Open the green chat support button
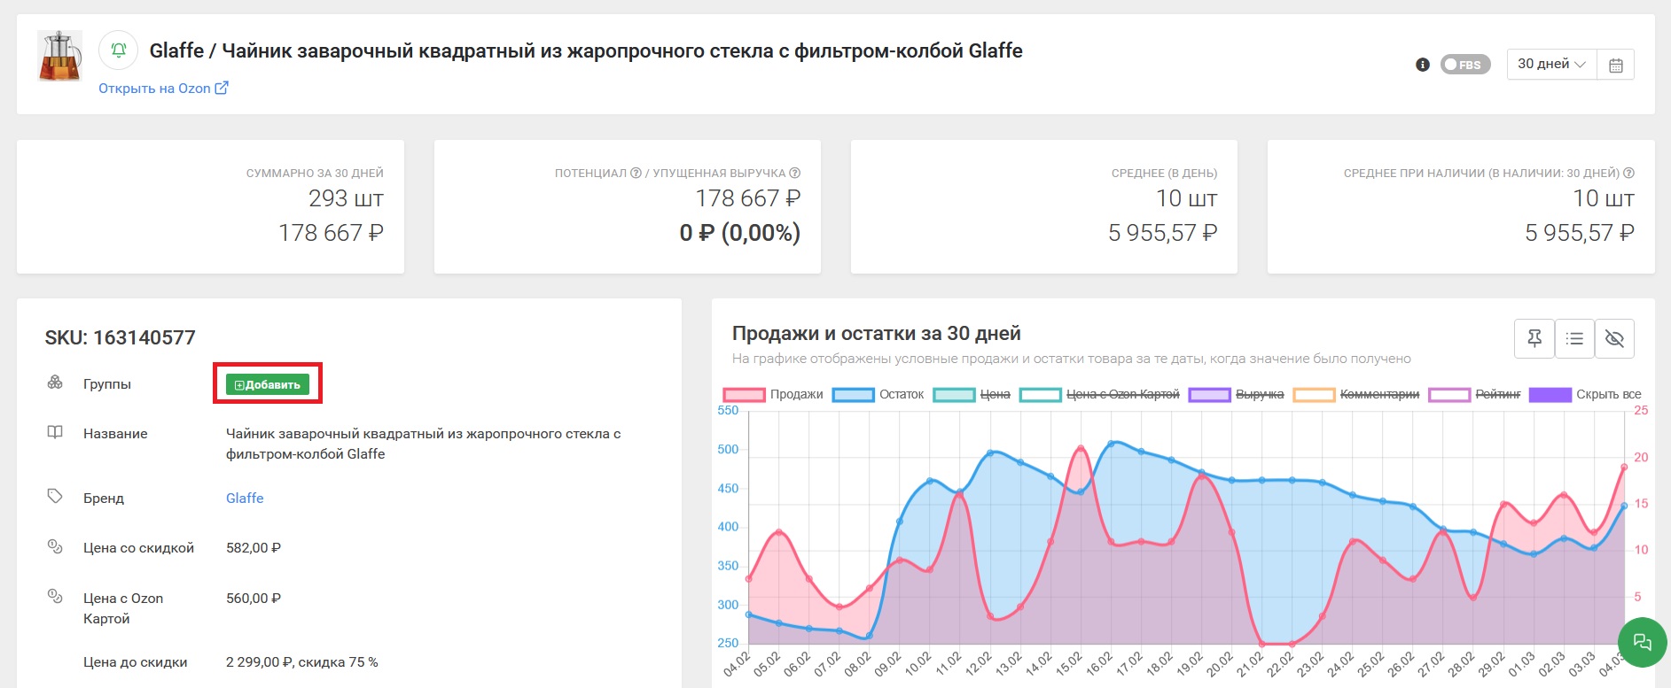The width and height of the screenshot is (1671, 688). click(1643, 642)
